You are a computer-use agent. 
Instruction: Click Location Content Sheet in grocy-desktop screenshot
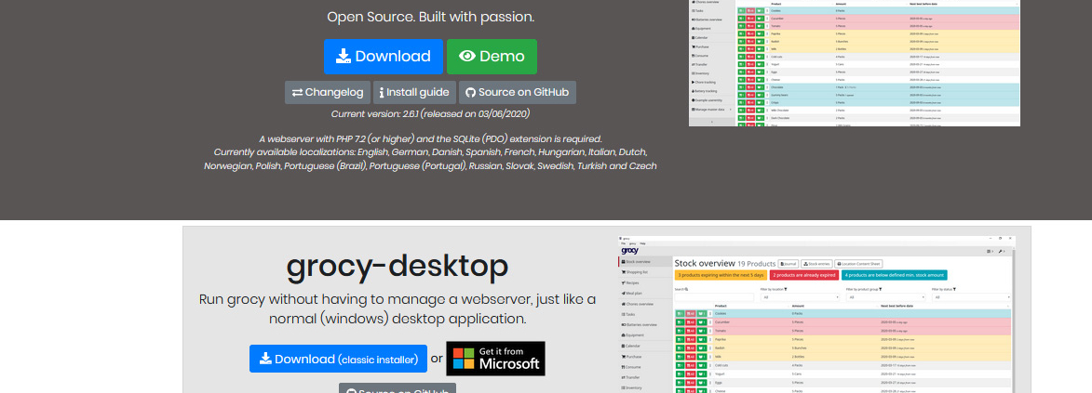(858, 264)
